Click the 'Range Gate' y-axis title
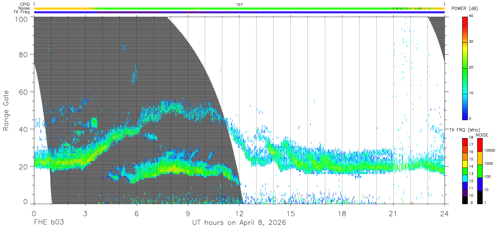This screenshot has height=231, width=500. pyautogui.click(x=7, y=111)
